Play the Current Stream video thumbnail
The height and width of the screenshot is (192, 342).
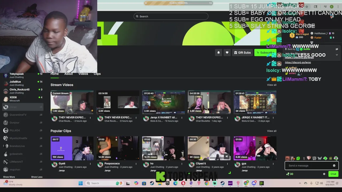coord(72,102)
